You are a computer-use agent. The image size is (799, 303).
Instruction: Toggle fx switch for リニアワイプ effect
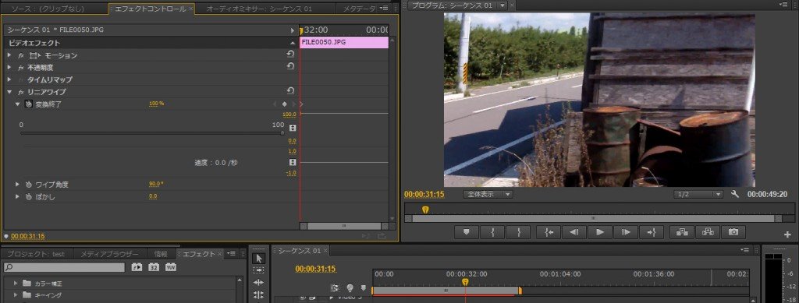[21, 92]
